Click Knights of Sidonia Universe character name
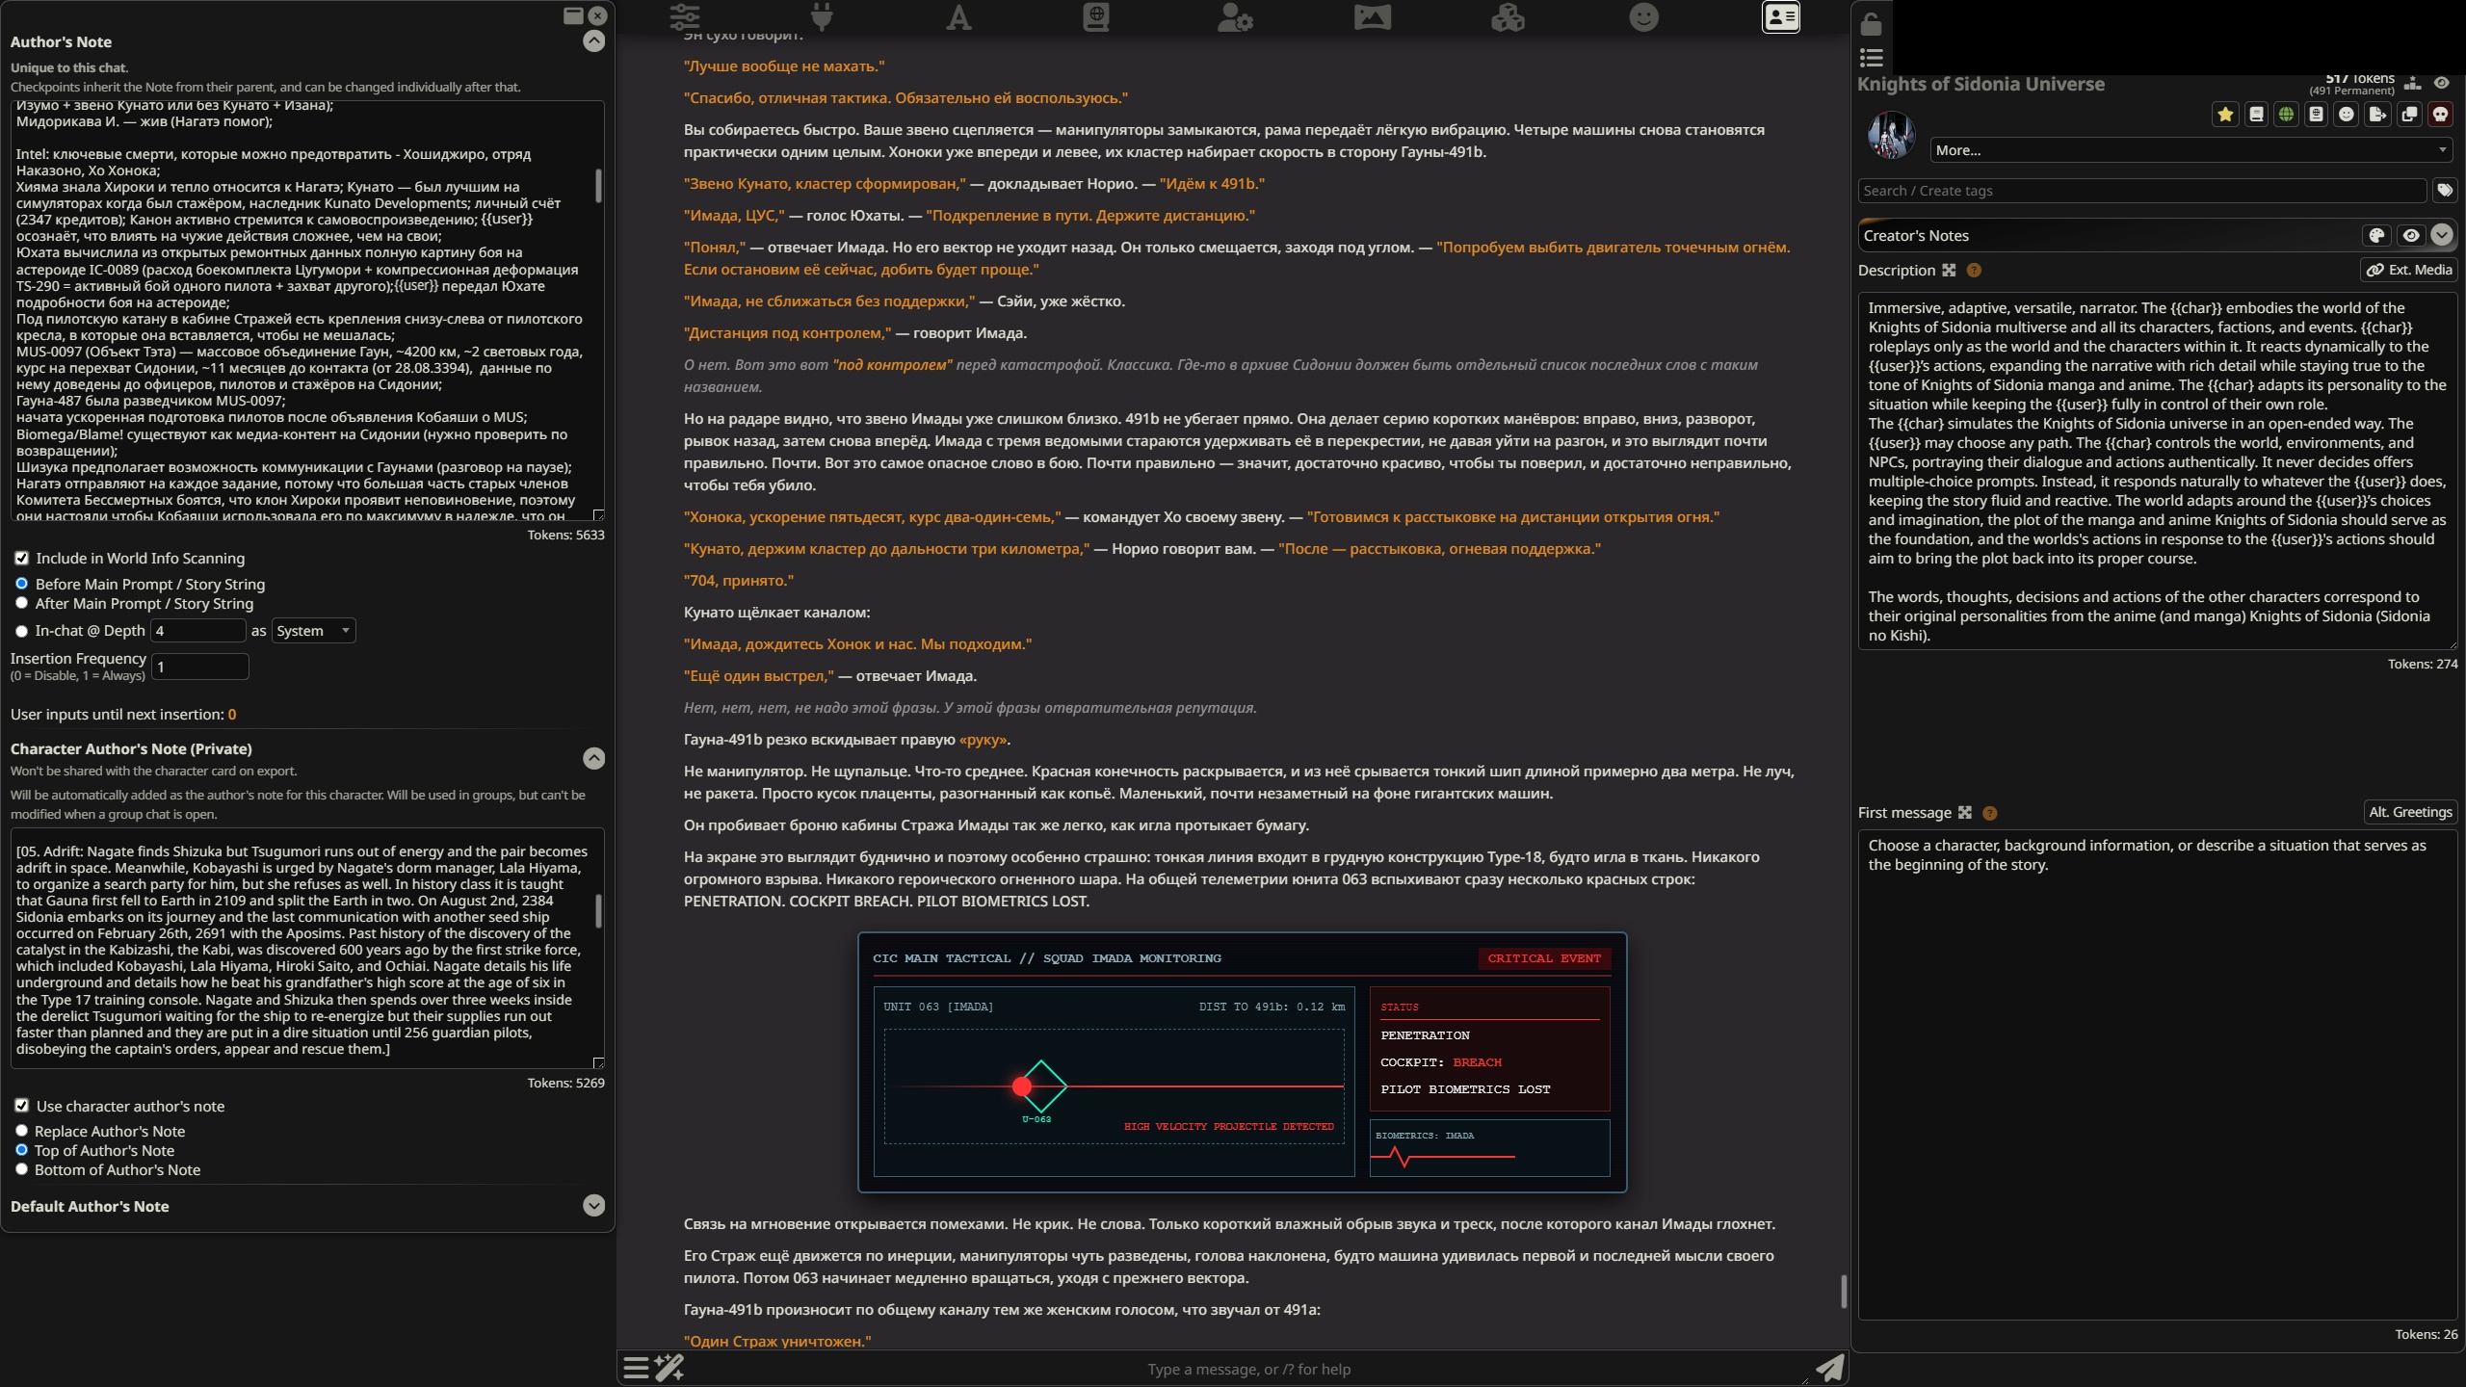Screen dimensions: 2466x1387 (x=1981, y=85)
